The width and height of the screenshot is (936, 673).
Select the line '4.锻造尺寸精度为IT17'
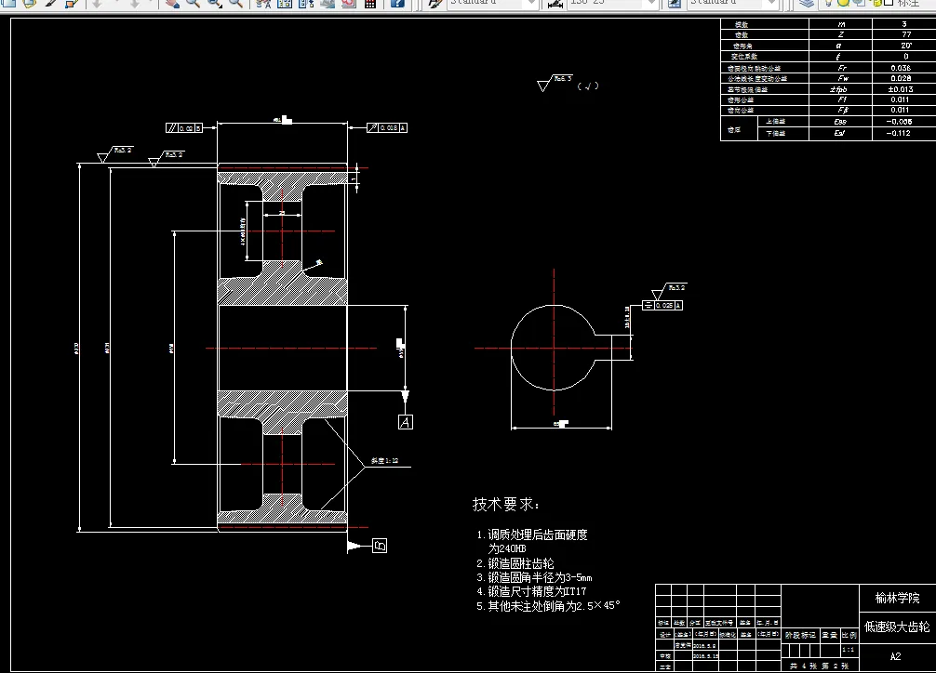click(x=531, y=591)
